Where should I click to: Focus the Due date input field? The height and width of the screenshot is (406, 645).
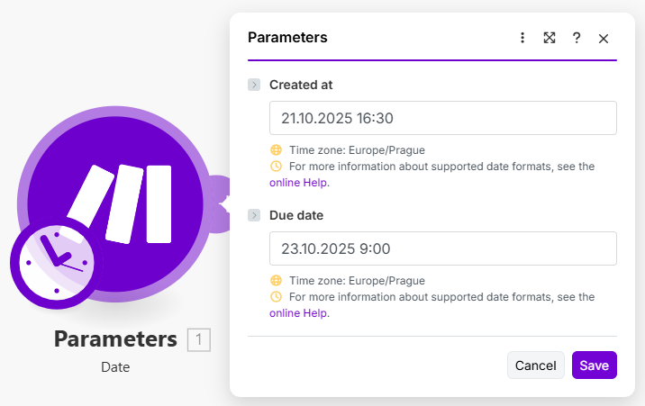click(x=442, y=248)
